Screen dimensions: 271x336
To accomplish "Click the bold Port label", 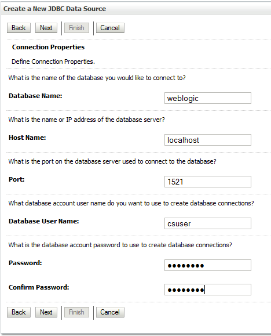I will pos(16,179).
